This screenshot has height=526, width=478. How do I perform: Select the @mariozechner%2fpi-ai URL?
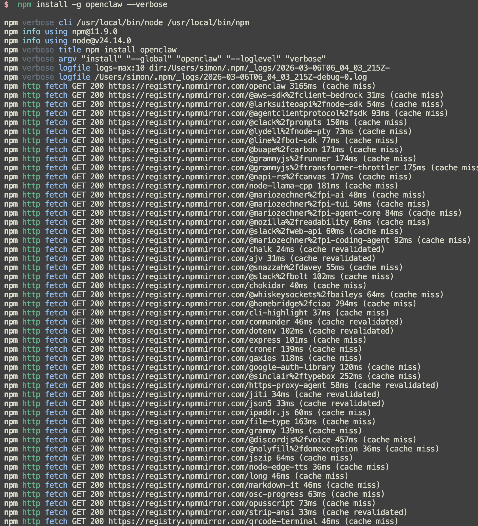pyautogui.click(x=226, y=195)
